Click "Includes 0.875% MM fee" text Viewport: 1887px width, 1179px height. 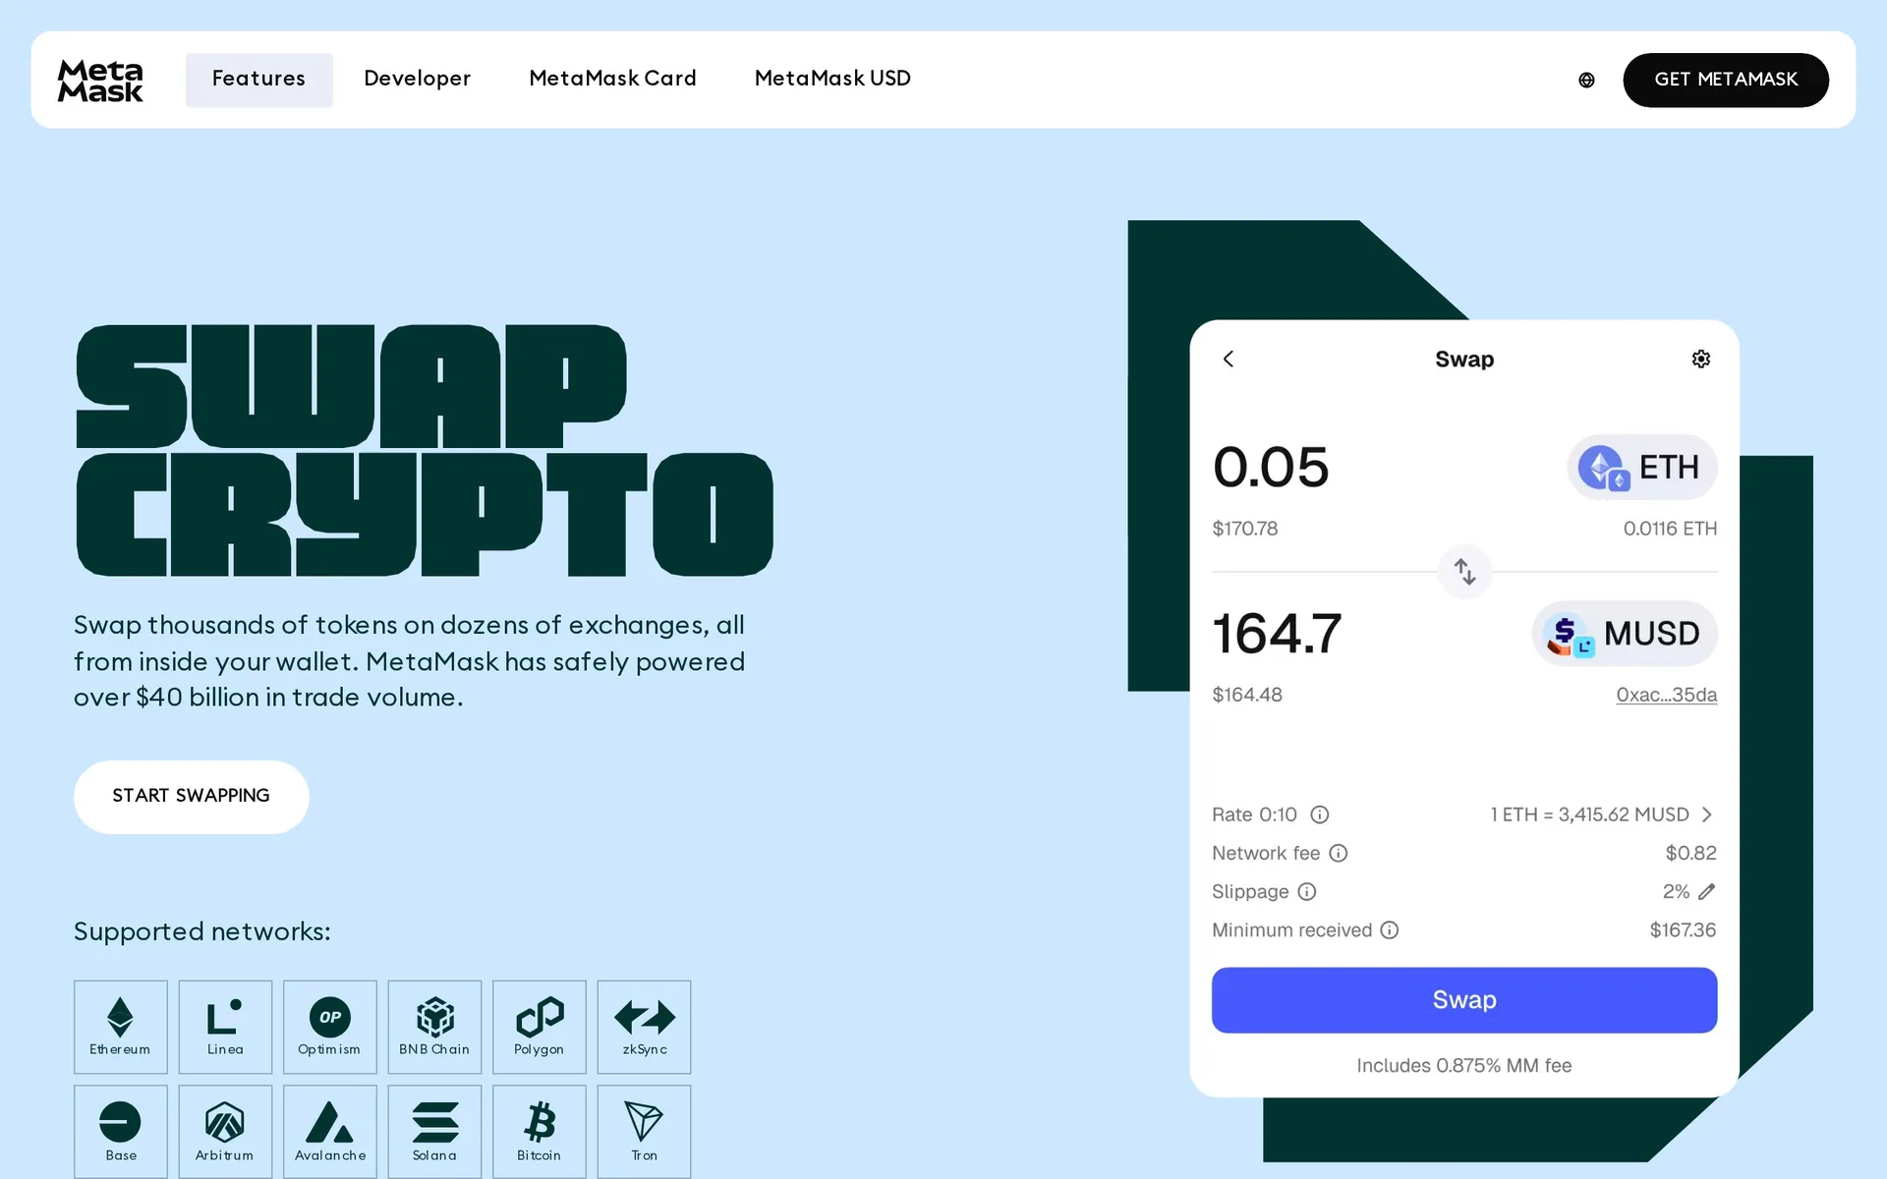1464,1065
